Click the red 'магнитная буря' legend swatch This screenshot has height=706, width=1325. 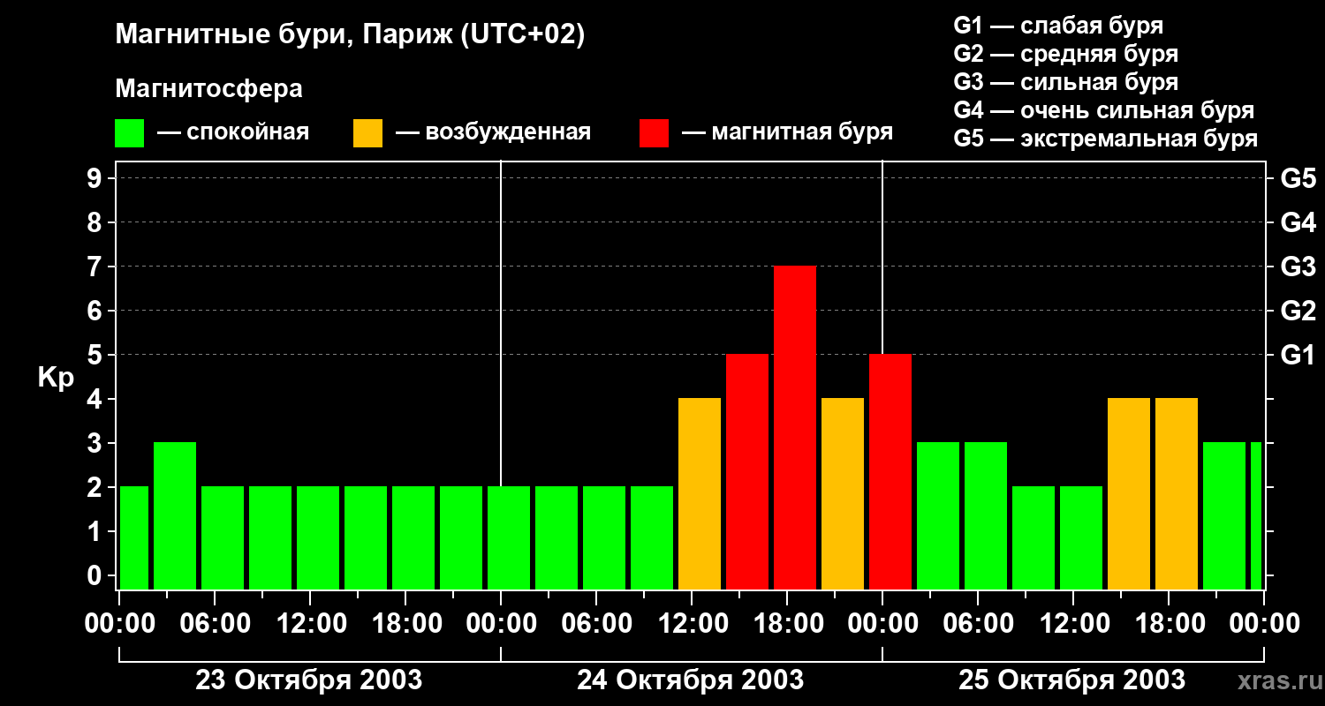[654, 133]
